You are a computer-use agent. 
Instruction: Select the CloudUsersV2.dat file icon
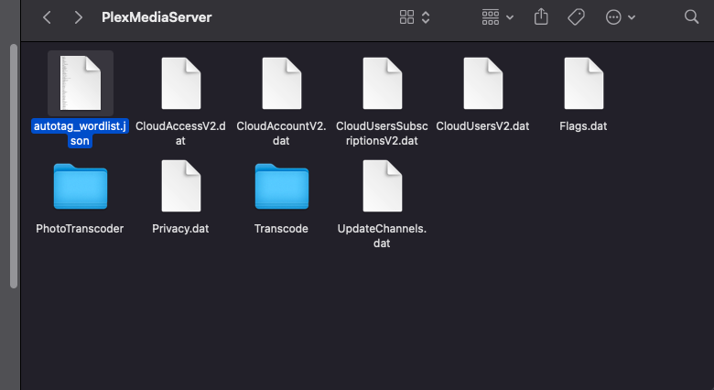pos(482,83)
